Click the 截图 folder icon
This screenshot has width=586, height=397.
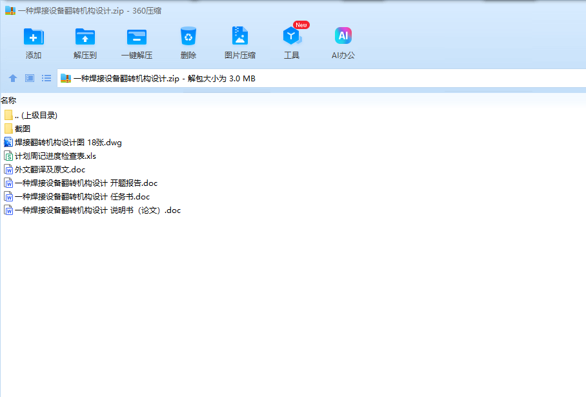8,128
